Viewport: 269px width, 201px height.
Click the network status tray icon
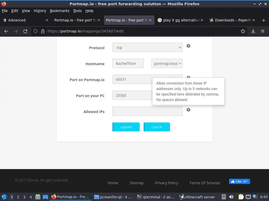pos(248,197)
